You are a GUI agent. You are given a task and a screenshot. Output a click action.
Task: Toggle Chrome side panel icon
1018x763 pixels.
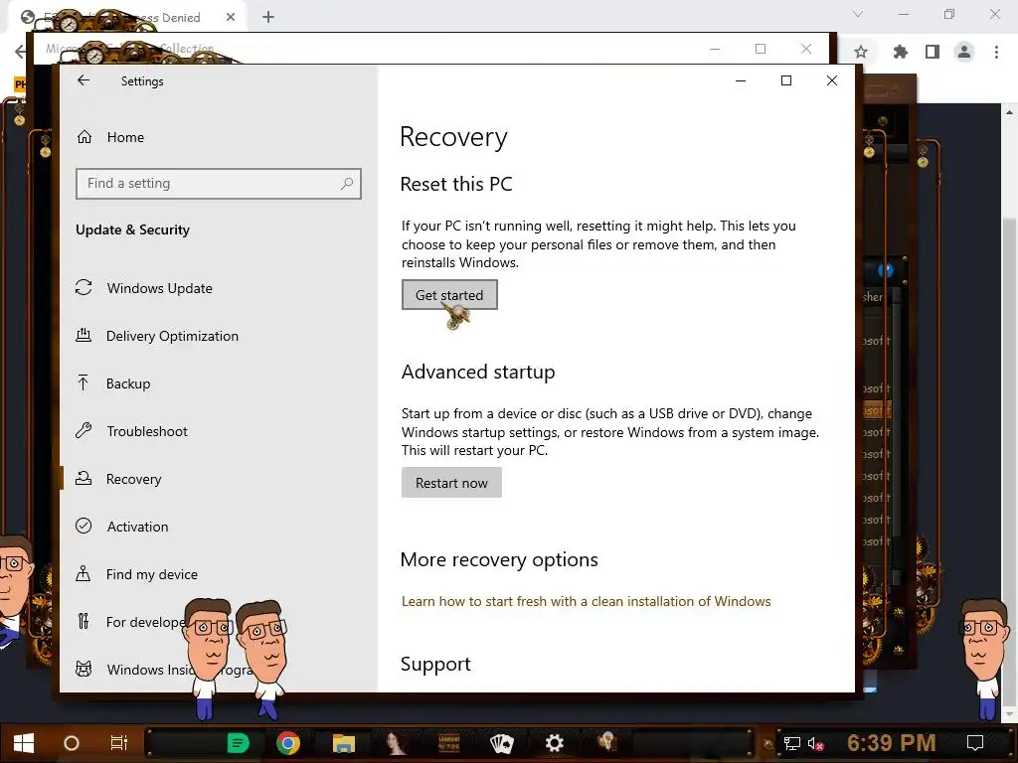pos(933,52)
